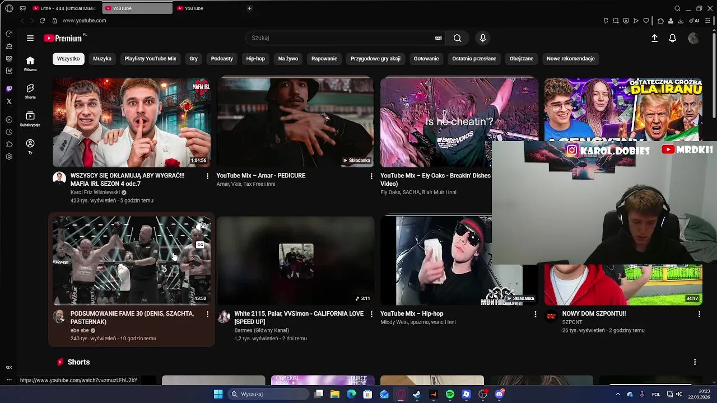Select the Podcasty filter chip
This screenshot has height=403, width=717.
pyautogui.click(x=222, y=59)
